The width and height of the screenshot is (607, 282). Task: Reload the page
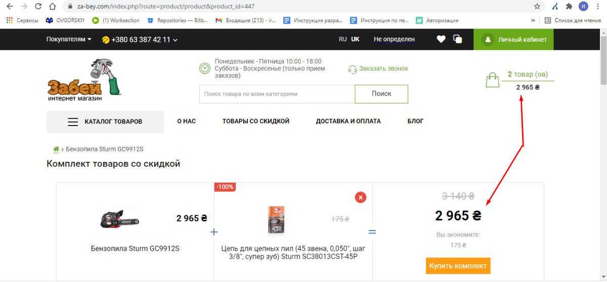click(38, 7)
